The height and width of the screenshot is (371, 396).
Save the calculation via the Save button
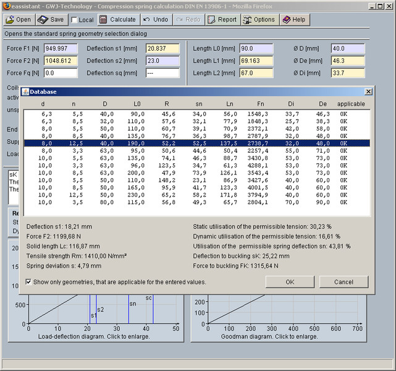coord(51,20)
